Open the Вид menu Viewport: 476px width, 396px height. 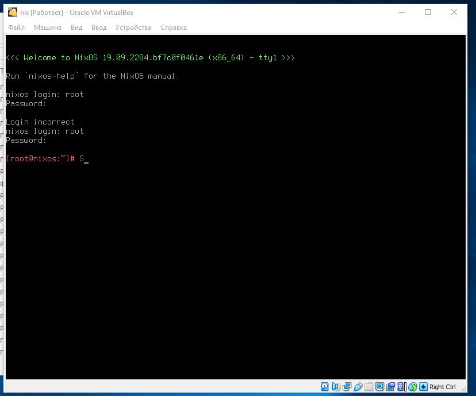(x=76, y=28)
